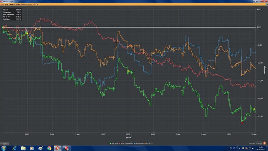This screenshot has height=151, width=268.
Task: Click the 6 000 hands axis label
Action: [153, 135]
